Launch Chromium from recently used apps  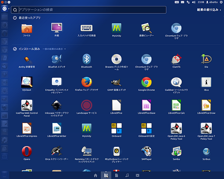coord(177,28)
